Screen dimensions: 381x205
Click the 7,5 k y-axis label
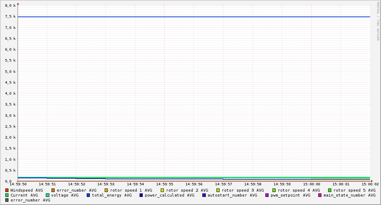point(11,17)
